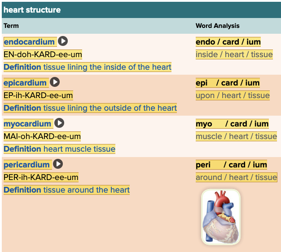This screenshot has width=281, height=252.
Task: Click pronunciation text 'PER-ih-KARD-ee-um'
Action: [x=41, y=177]
